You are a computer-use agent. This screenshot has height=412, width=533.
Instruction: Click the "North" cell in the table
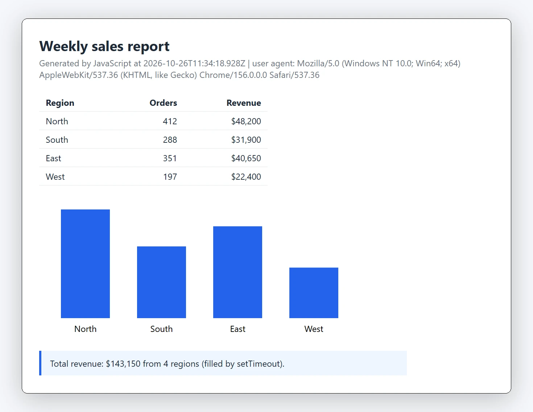57,121
